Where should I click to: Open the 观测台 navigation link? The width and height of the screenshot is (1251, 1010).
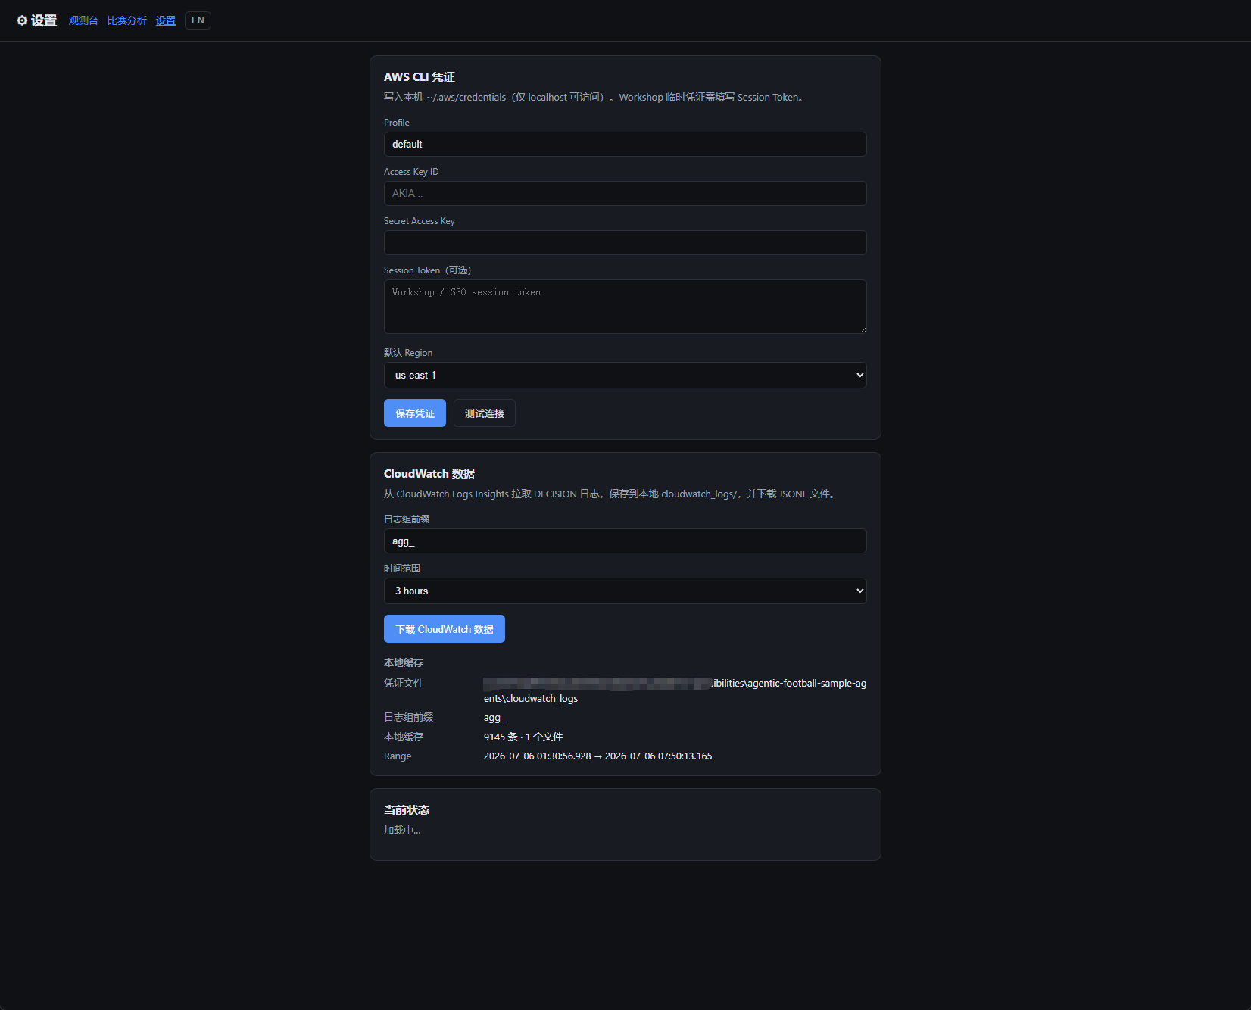point(83,20)
